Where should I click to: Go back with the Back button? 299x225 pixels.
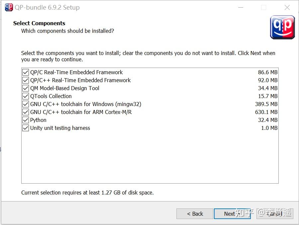click(x=195, y=214)
